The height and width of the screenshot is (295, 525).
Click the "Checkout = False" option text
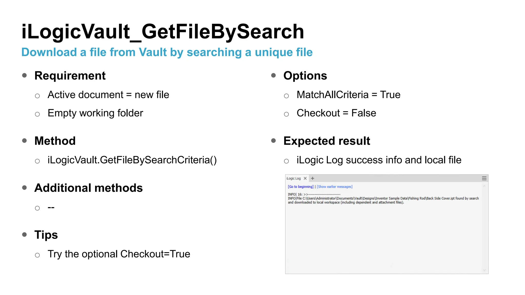[x=336, y=113]
